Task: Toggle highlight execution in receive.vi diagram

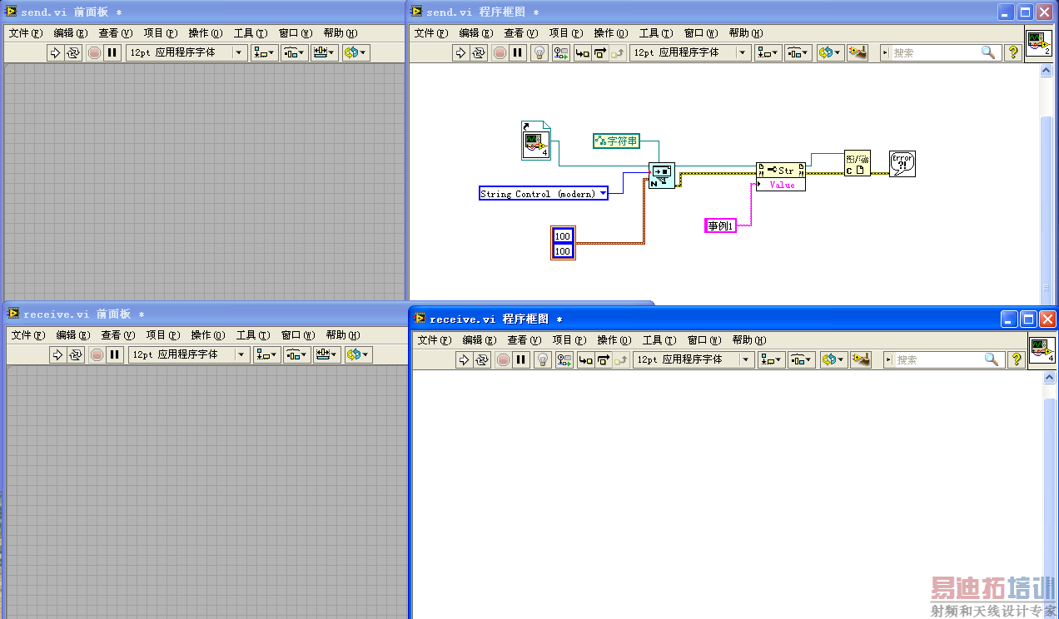Action: point(543,359)
